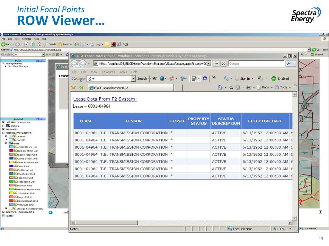Click Go button next to EDGE address bar

click(316, 50)
